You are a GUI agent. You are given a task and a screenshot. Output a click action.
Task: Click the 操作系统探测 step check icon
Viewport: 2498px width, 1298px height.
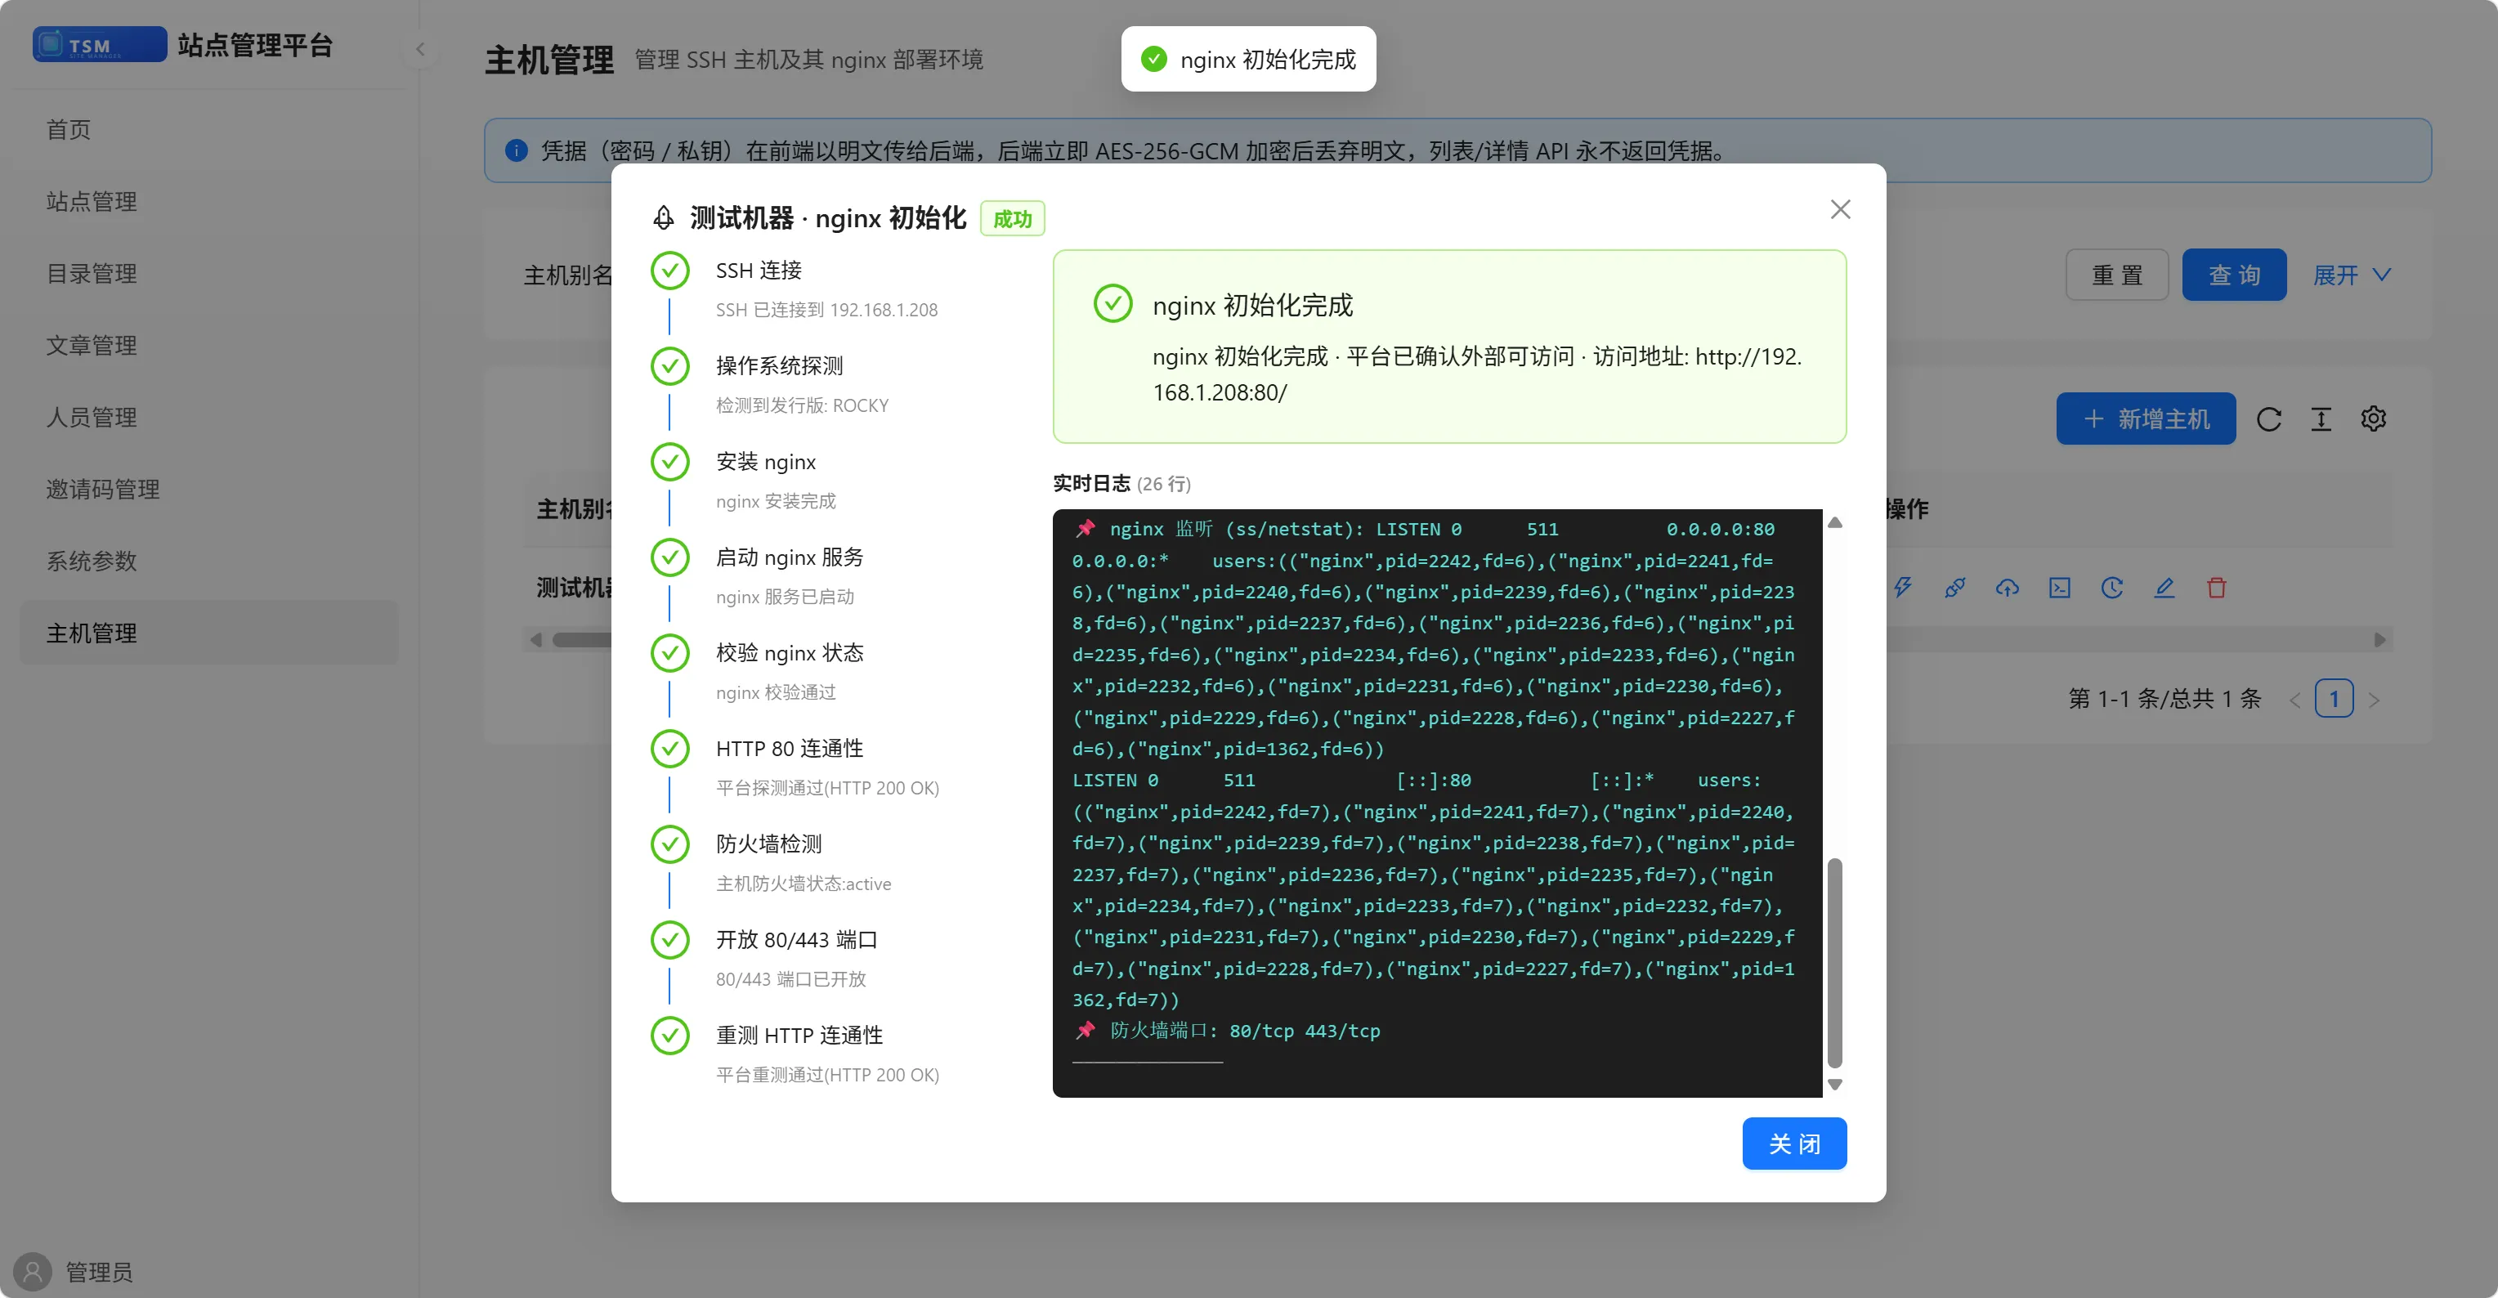tap(670, 366)
